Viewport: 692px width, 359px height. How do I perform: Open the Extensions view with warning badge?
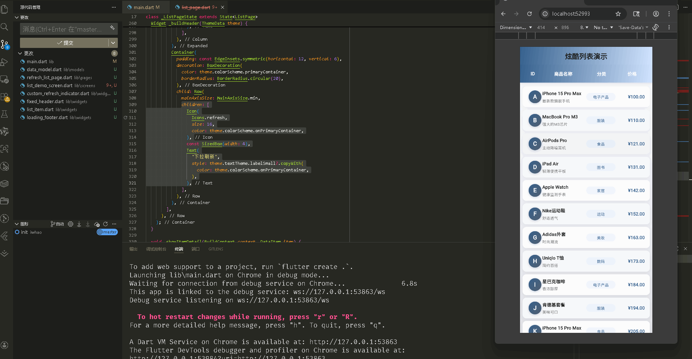(x=5, y=97)
